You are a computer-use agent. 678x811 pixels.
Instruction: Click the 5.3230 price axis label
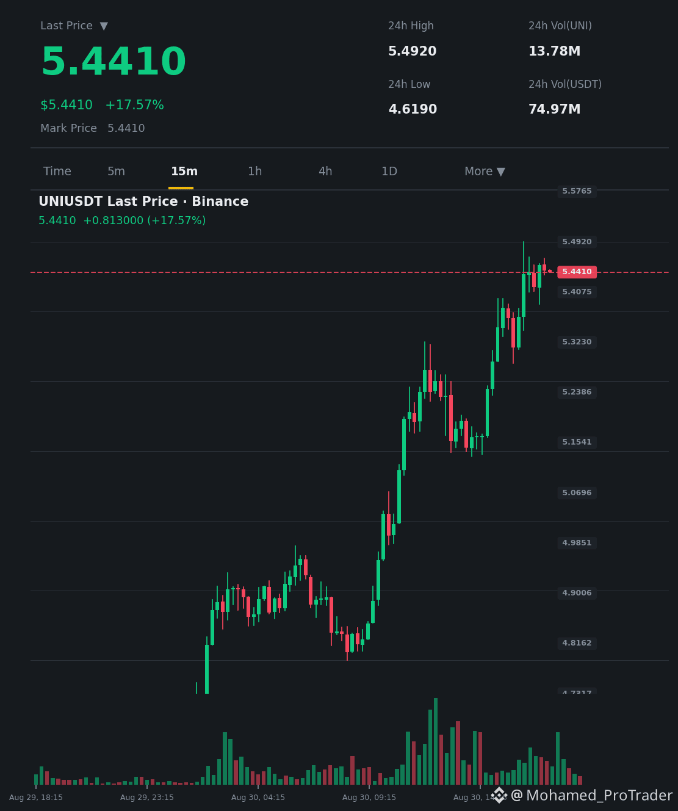click(577, 342)
